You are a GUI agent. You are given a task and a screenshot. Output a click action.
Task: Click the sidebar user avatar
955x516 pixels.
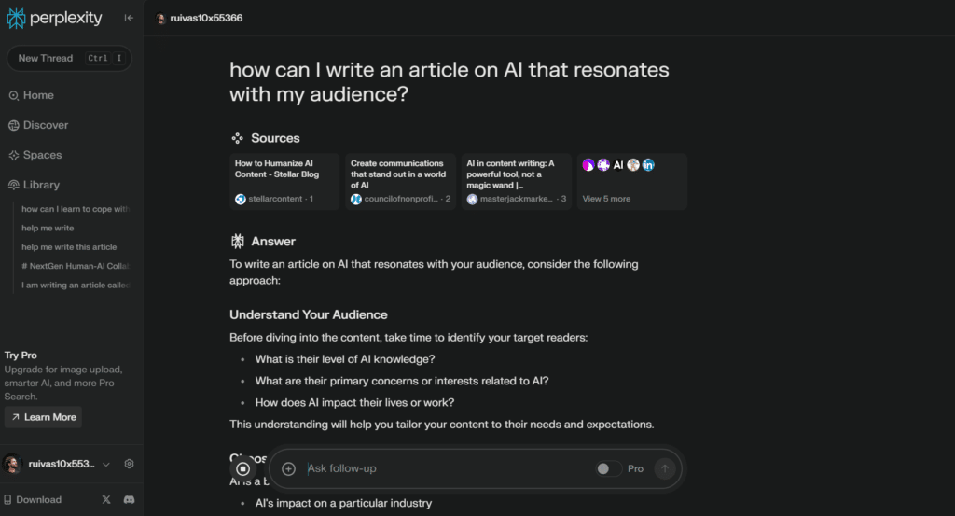12,464
